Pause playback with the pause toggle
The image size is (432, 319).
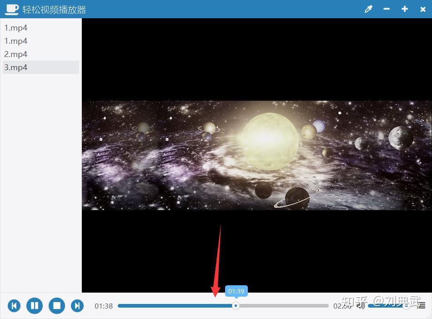coord(35,305)
